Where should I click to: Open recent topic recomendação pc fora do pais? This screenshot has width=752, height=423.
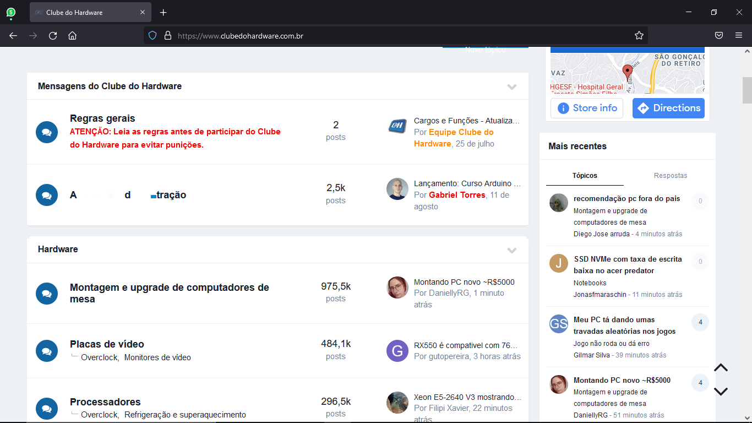pos(627,198)
